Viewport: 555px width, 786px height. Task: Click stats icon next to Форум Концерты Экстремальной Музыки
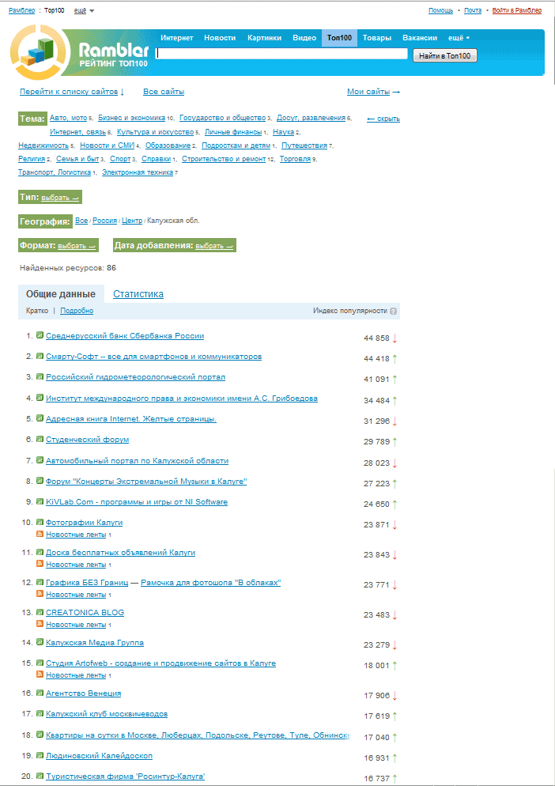click(x=40, y=481)
